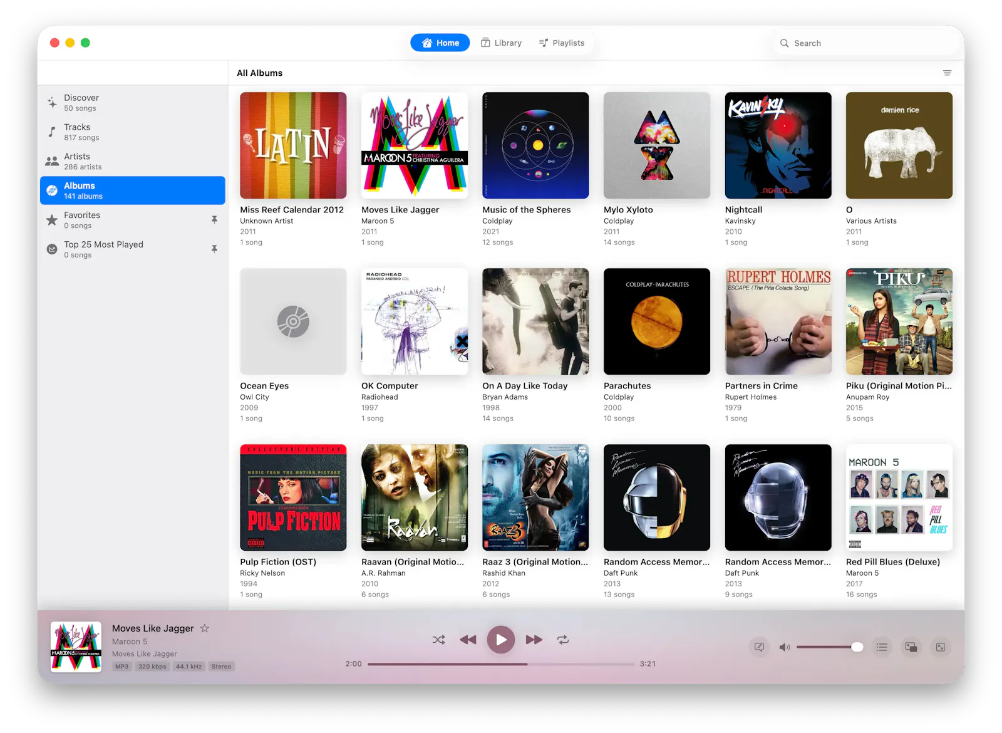Open Miss Reef Calendar 2012 album cover
This screenshot has height=733, width=1002.
pyautogui.click(x=293, y=145)
